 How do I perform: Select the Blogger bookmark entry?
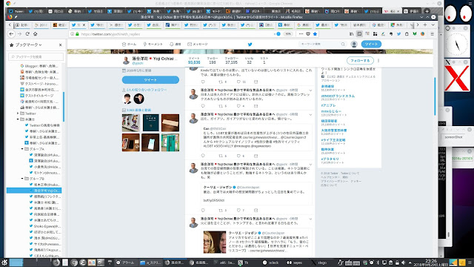tap(39, 66)
